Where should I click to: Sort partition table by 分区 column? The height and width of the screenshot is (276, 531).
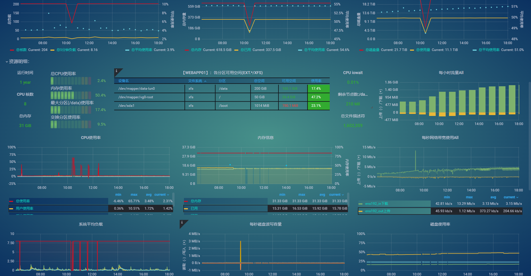tap(222, 81)
